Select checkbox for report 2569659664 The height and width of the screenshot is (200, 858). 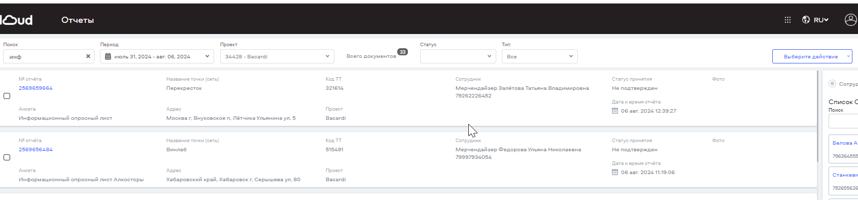coord(7,96)
